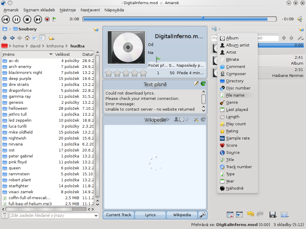Click the album cover thumbnail

point(126,47)
